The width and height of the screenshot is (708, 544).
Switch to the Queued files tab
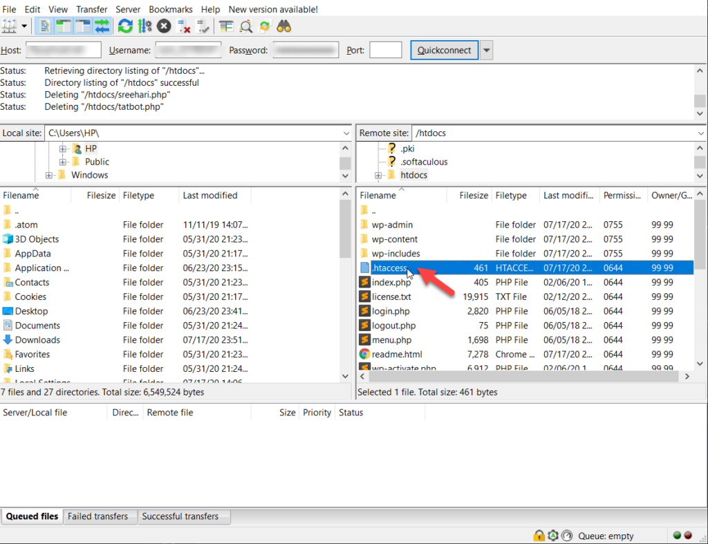(x=32, y=516)
